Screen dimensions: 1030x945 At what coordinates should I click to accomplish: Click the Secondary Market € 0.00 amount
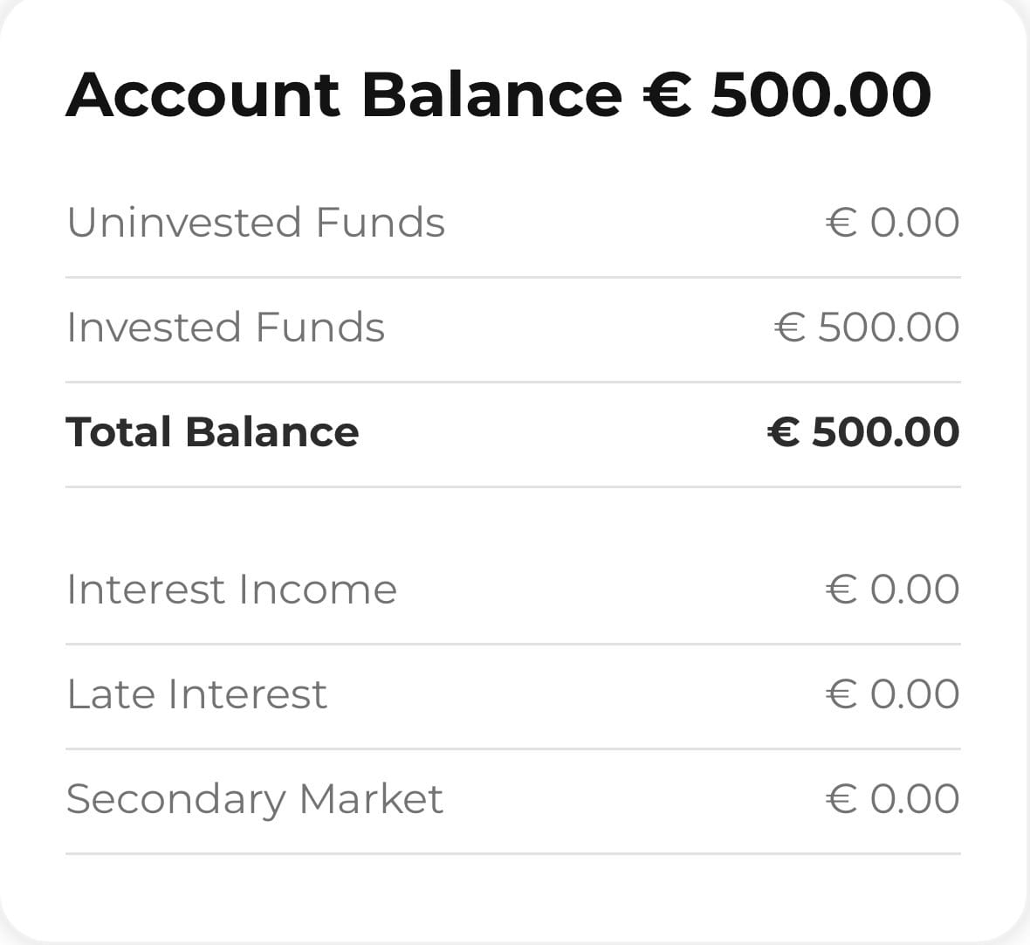pos(893,799)
